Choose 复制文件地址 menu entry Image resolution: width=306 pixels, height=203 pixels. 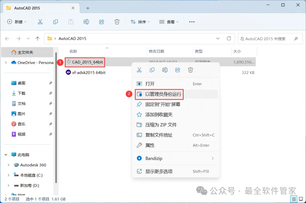pos(176,135)
